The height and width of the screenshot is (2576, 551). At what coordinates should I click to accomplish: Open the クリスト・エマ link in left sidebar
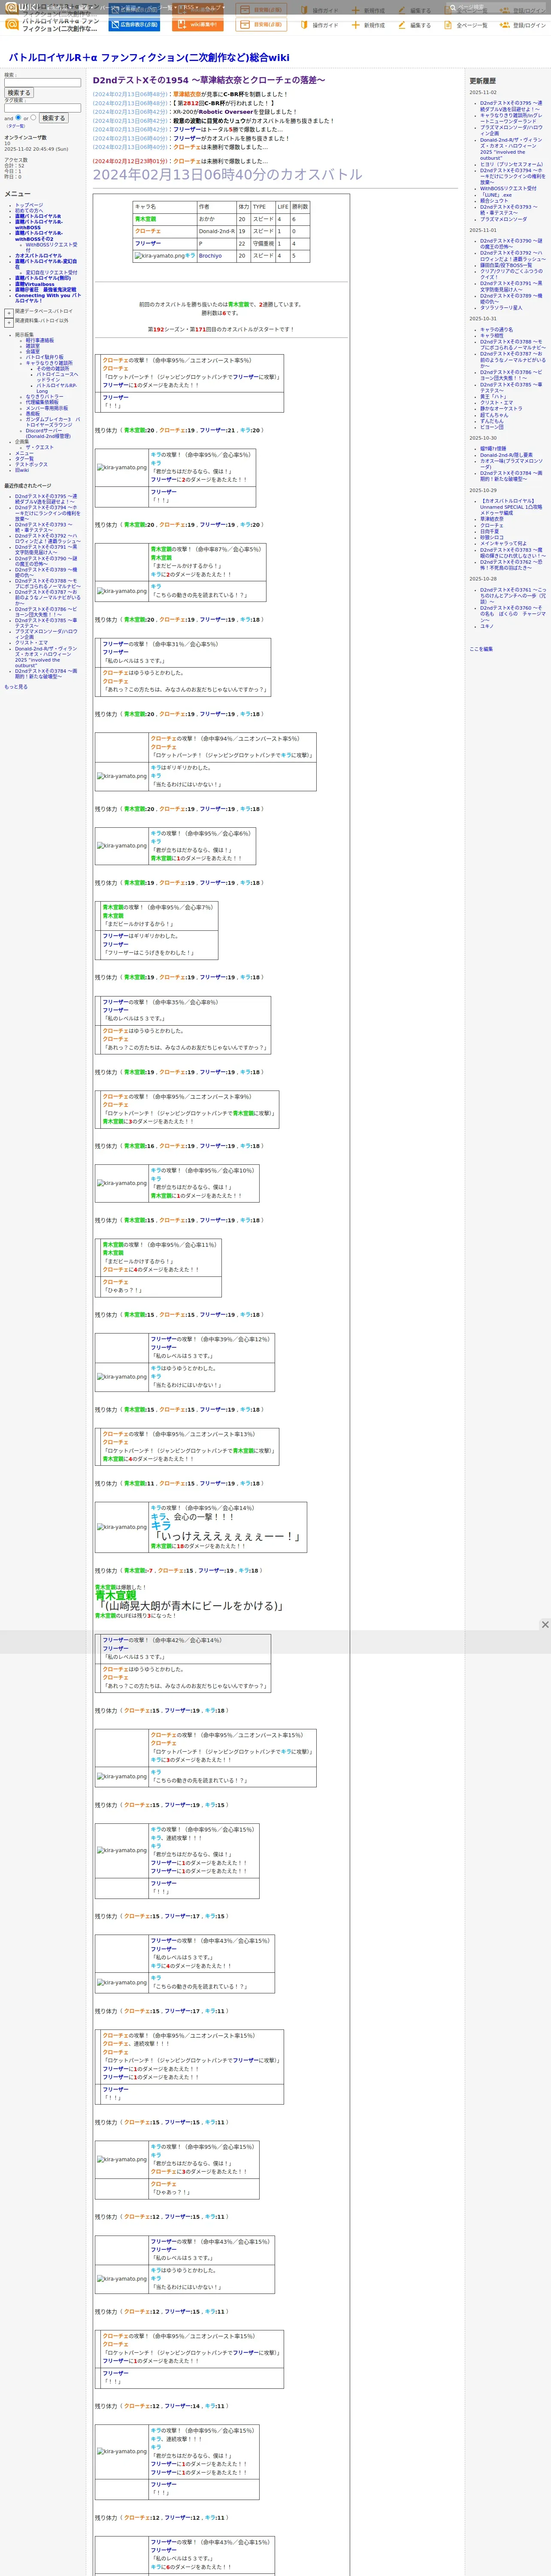(31, 643)
